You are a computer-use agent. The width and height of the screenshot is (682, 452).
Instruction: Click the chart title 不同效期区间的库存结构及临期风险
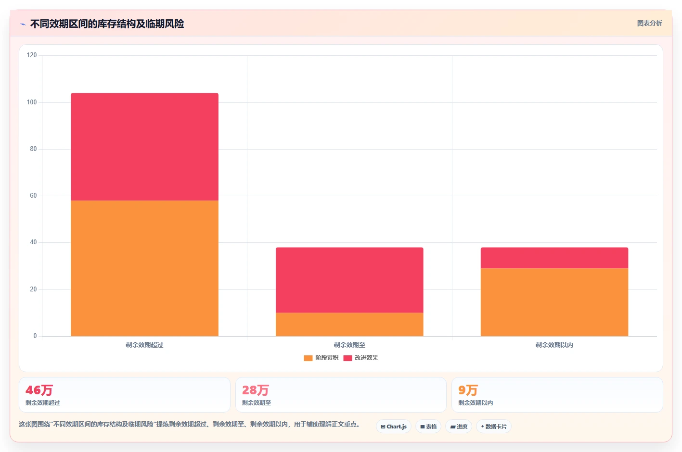coord(107,24)
